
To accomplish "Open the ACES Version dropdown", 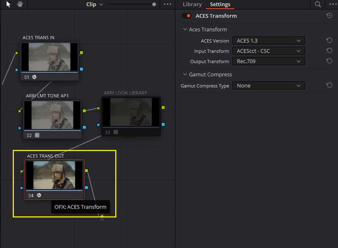I will [268, 41].
